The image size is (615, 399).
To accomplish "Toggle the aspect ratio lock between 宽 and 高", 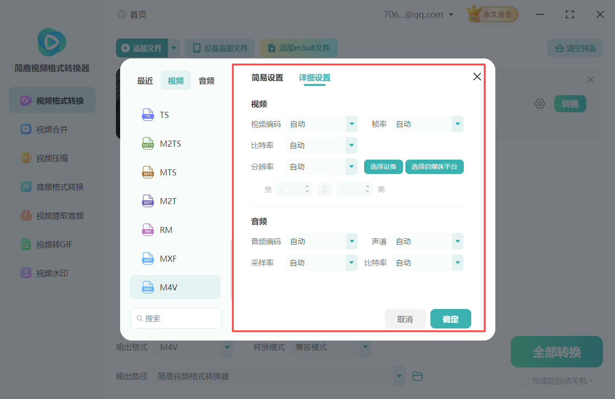I will [x=325, y=189].
